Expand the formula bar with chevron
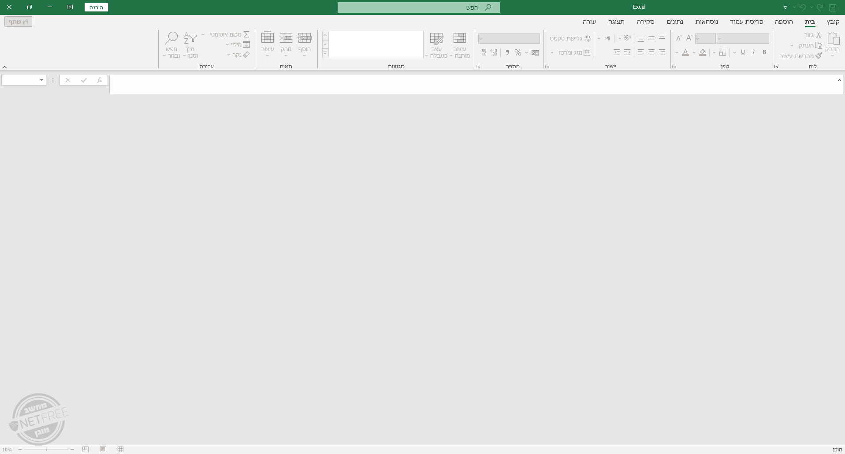 tap(839, 80)
